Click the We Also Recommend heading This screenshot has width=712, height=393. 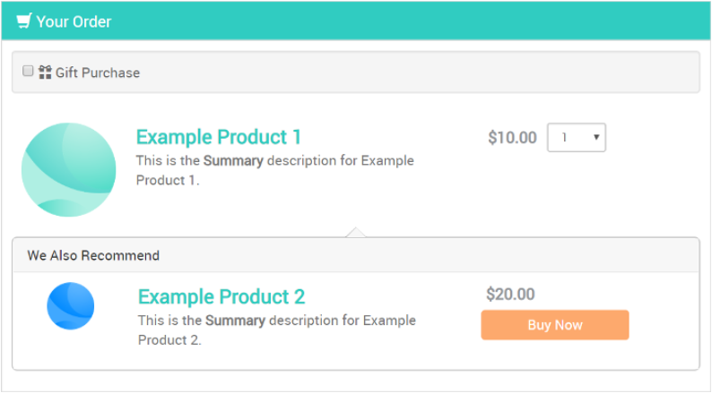(x=93, y=256)
